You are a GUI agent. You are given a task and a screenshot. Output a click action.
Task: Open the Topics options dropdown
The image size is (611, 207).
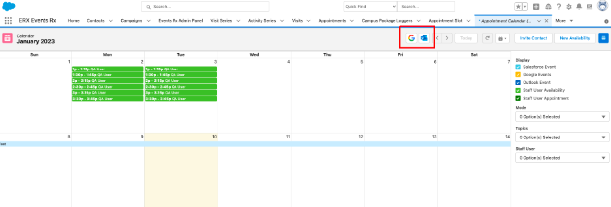[562, 138]
